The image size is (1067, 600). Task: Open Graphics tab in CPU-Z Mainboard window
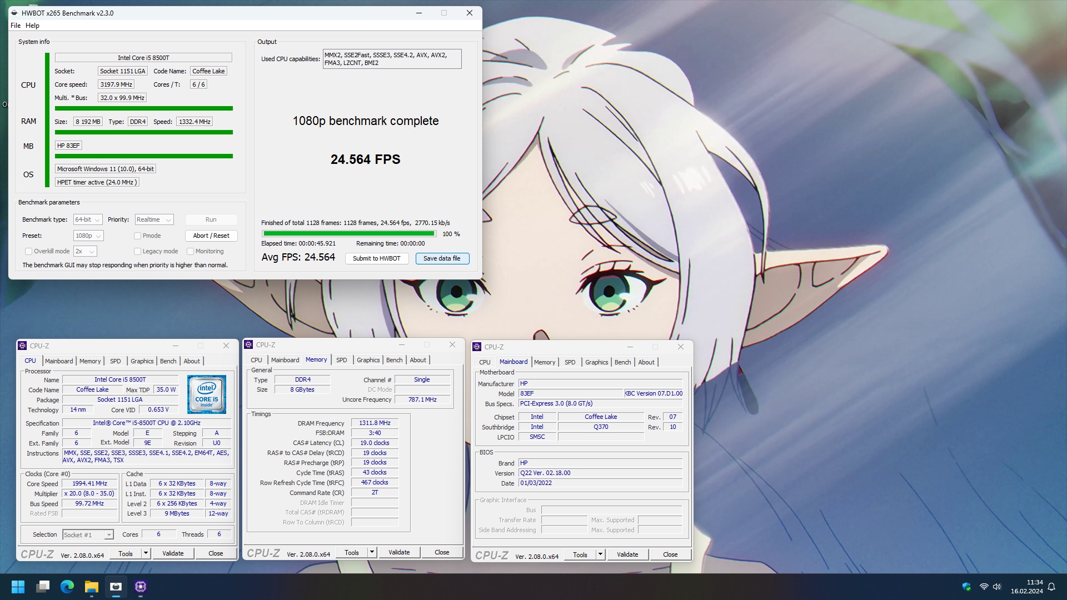click(x=596, y=362)
